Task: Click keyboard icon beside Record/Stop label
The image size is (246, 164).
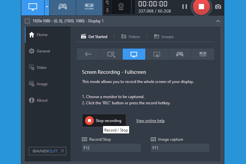Action: click(x=84, y=139)
